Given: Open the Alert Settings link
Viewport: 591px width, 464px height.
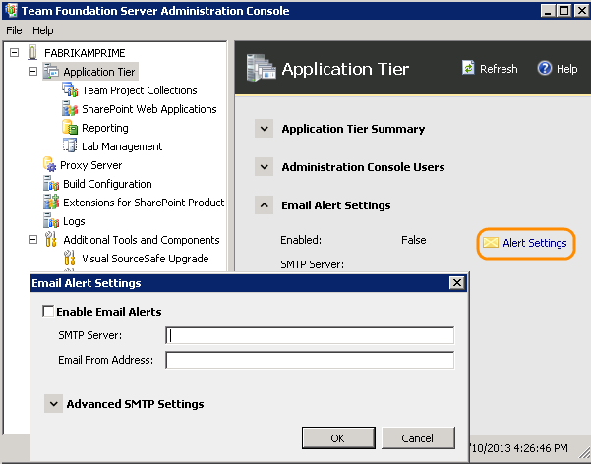Looking at the screenshot, I should click(535, 243).
